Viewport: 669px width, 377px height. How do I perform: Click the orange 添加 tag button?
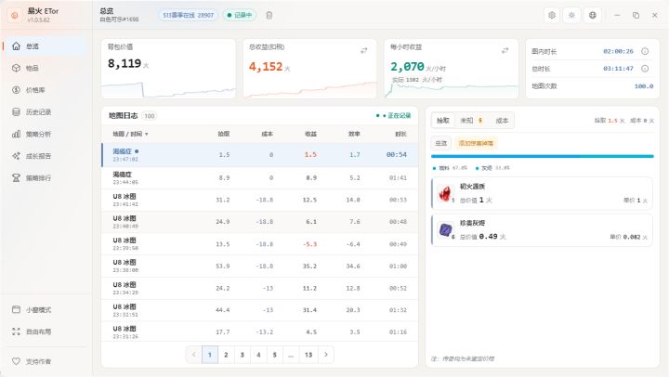click(x=476, y=143)
